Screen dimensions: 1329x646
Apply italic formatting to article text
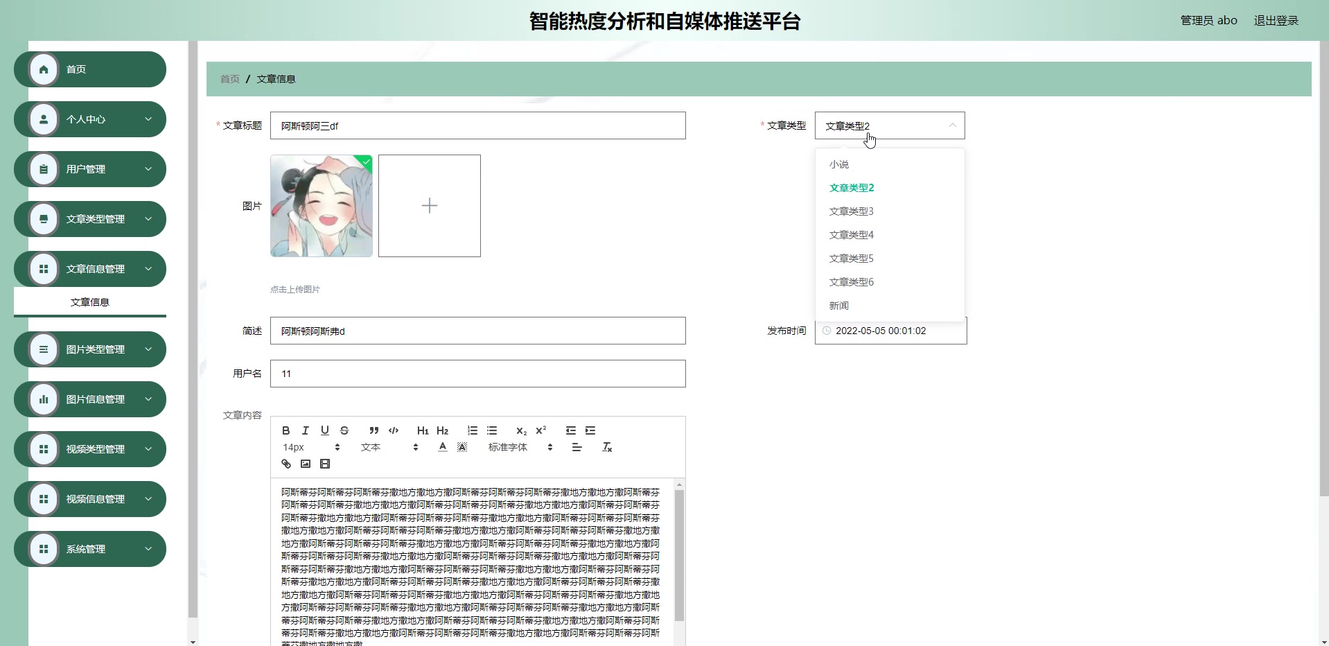coord(305,430)
